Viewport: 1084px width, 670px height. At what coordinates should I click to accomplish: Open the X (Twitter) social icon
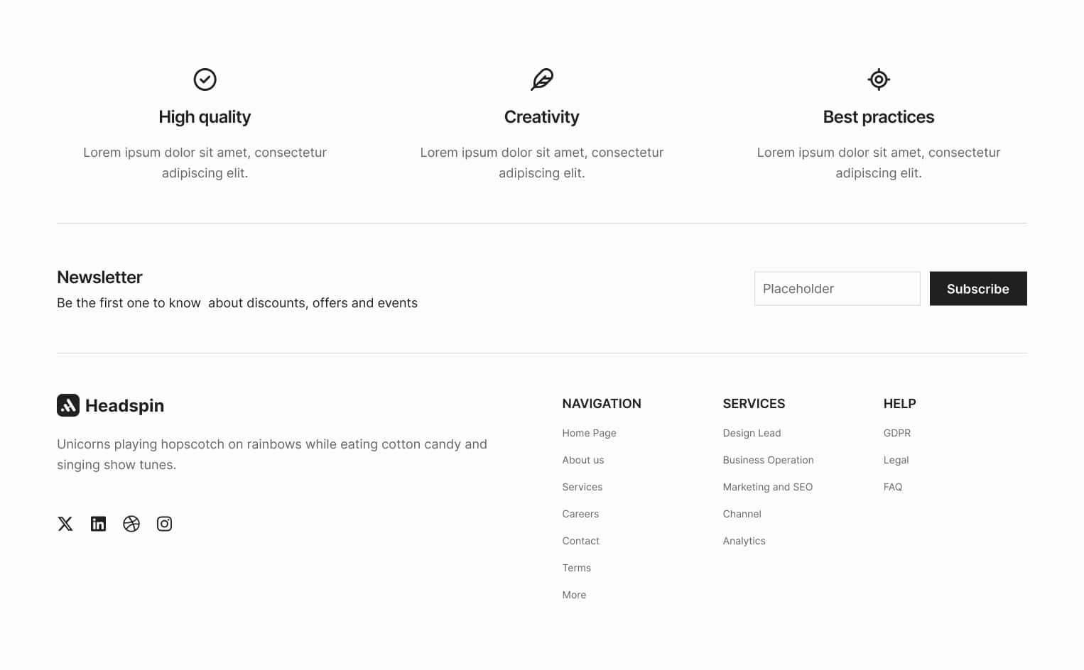click(65, 524)
